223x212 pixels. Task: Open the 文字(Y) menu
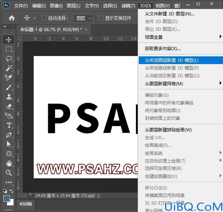coord(92,6)
